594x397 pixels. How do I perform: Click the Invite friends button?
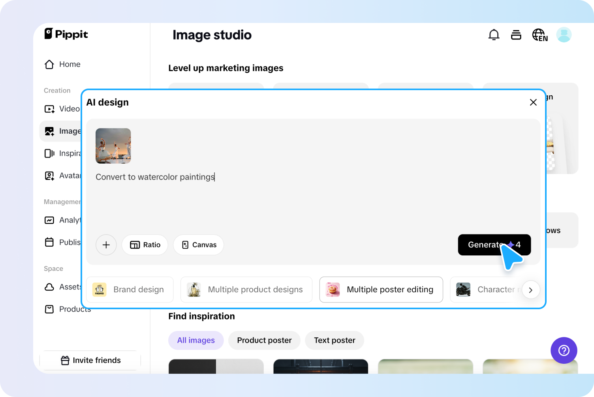coord(90,360)
